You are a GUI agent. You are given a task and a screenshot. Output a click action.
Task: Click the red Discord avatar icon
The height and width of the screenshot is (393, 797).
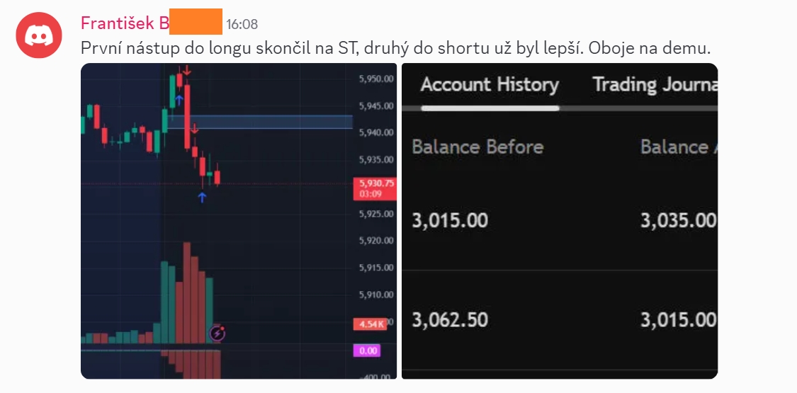tap(39, 35)
